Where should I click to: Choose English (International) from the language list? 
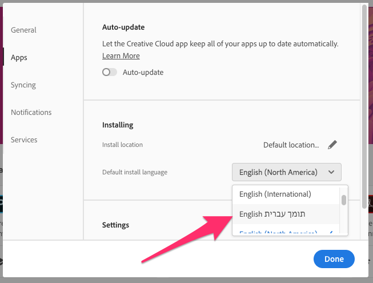(x=275, y=194)
